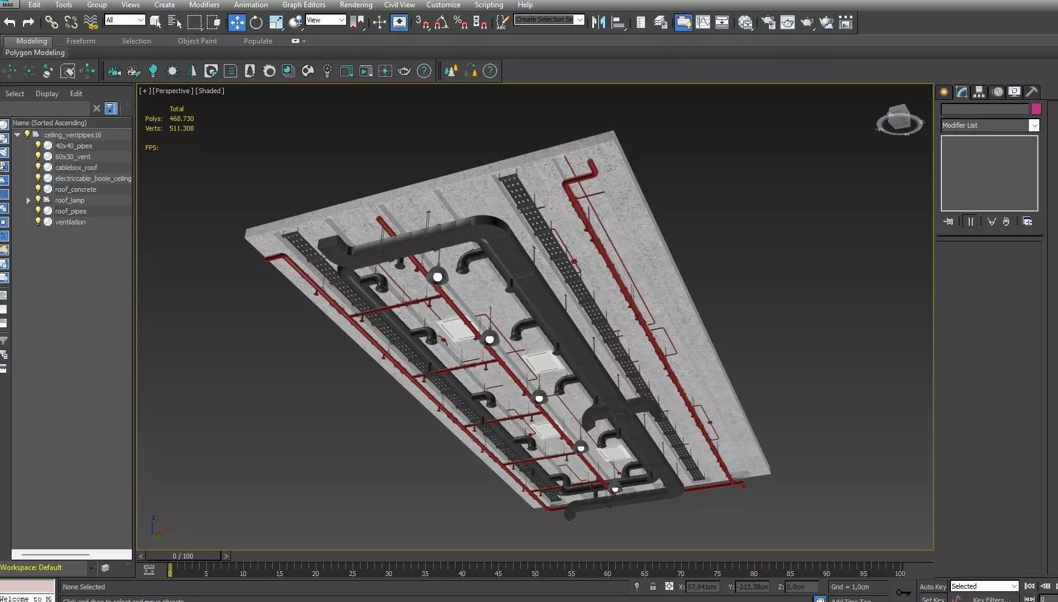Click the Mirror tool icon
This screenshot has width=1058, height=602.
pos(598,22)
